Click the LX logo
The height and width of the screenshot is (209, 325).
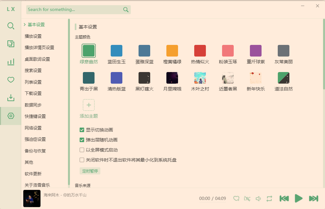(x=11, y=9)
